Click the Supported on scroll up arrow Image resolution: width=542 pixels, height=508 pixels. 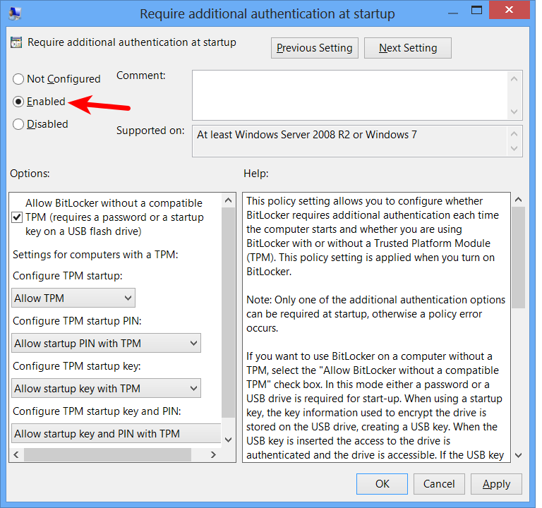(x=514, y=133)
